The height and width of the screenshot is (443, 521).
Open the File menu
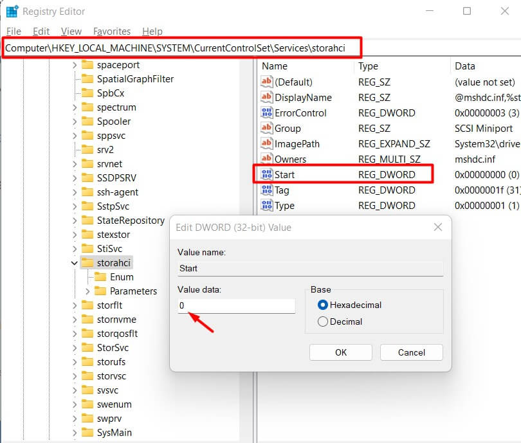click(x=14, y=32)
